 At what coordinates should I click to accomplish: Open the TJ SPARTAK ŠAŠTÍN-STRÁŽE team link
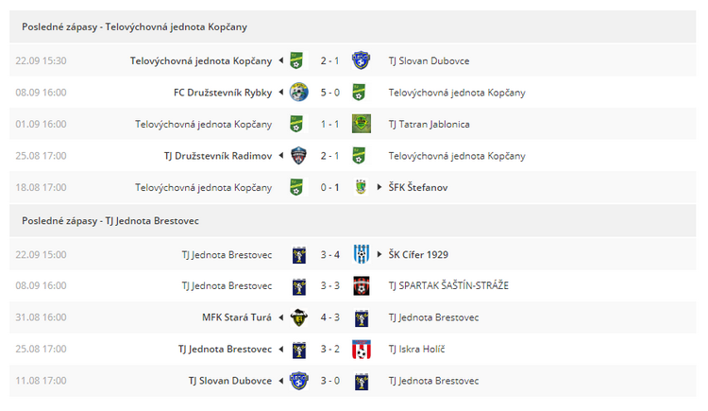click(x=448, y=285)
